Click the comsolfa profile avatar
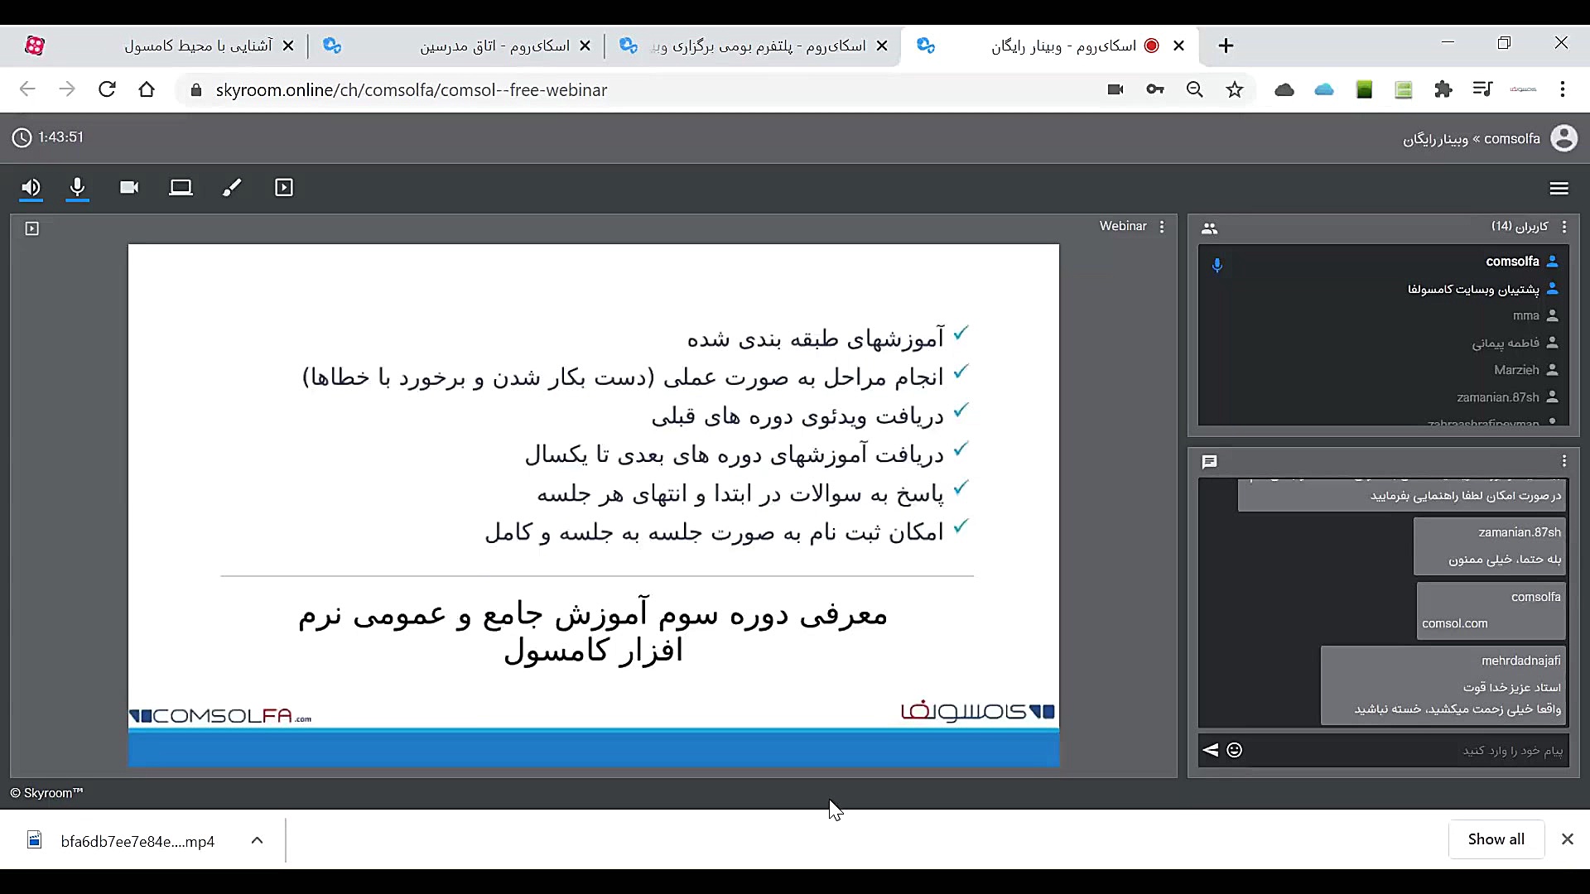 (1565, 138)
